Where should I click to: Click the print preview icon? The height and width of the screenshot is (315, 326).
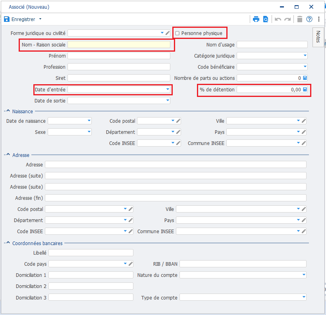click(x=266, y=19)
